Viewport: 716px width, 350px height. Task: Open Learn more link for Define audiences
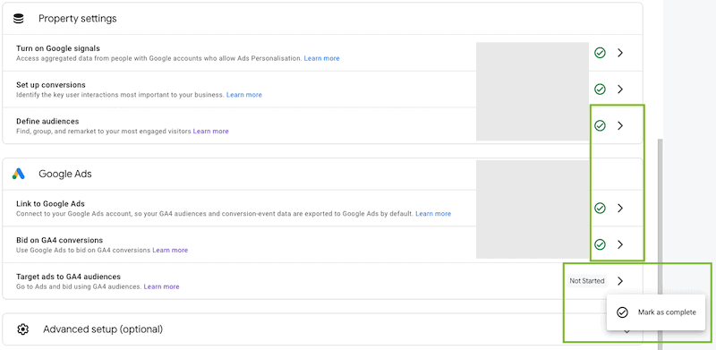click(x=211, y=131)
